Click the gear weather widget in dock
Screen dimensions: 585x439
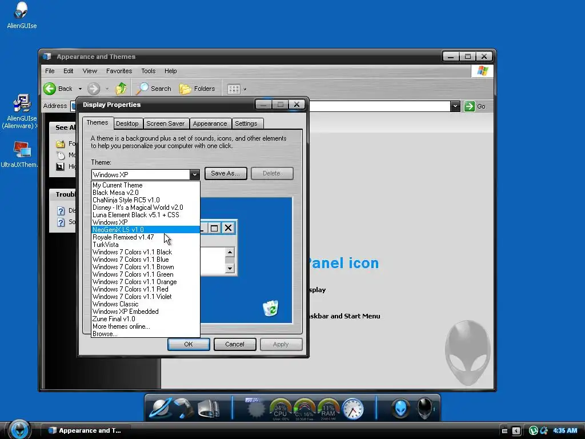255,408
